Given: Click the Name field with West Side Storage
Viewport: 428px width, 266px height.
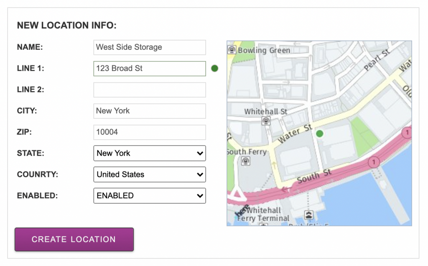Looking at the screenshot, I should [150, 47].
